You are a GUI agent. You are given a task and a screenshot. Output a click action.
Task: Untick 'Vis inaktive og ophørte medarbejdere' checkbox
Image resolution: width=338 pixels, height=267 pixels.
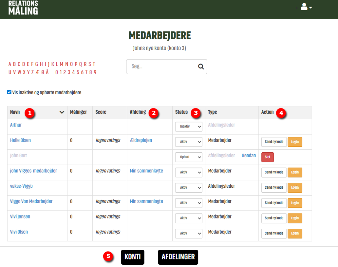pos(9,93)
